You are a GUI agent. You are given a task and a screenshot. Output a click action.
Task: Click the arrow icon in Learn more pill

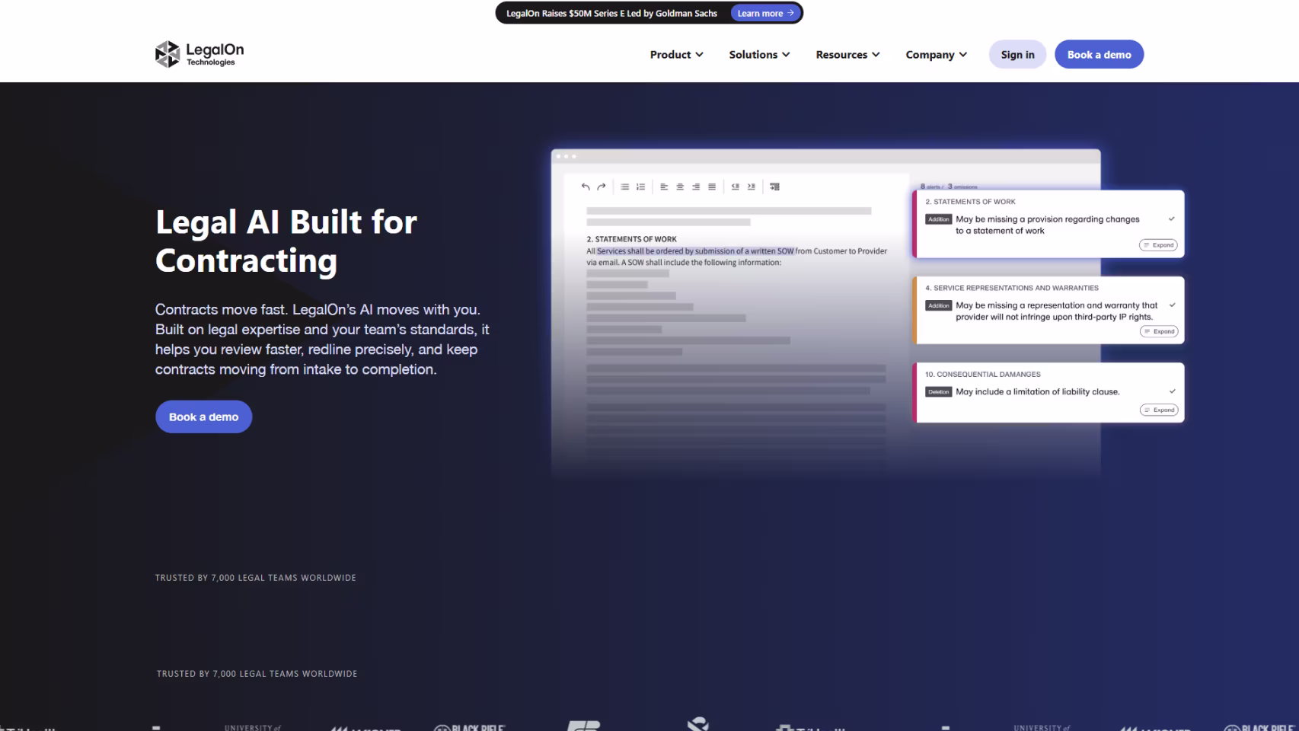tap(790, 13)
